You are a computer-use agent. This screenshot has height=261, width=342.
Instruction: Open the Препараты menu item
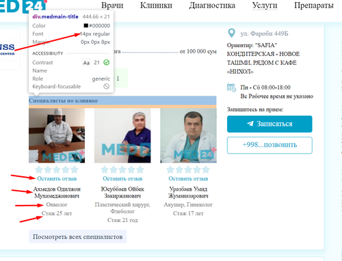coord(314,5)
